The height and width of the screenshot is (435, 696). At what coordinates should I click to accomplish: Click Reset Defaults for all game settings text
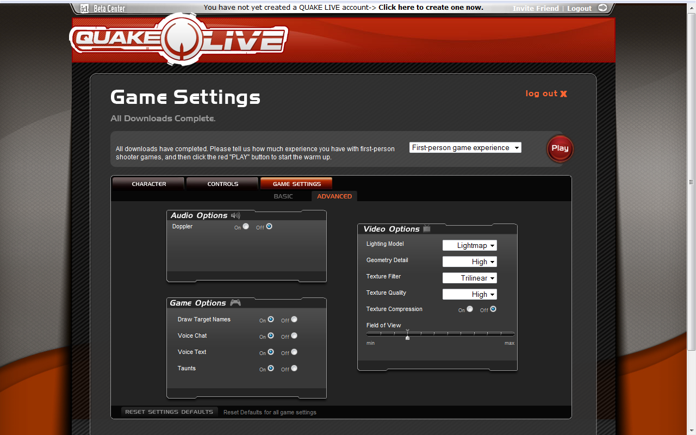pos(270,412)
